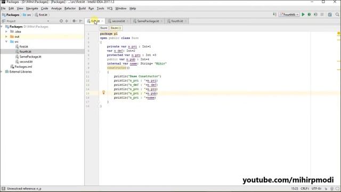
Task: Collapse the Packages root node arrow
Action: point(2,27)
